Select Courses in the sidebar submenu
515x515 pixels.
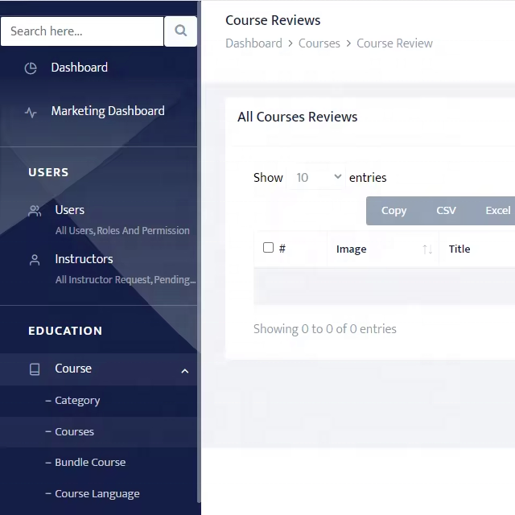click(74, 432)
